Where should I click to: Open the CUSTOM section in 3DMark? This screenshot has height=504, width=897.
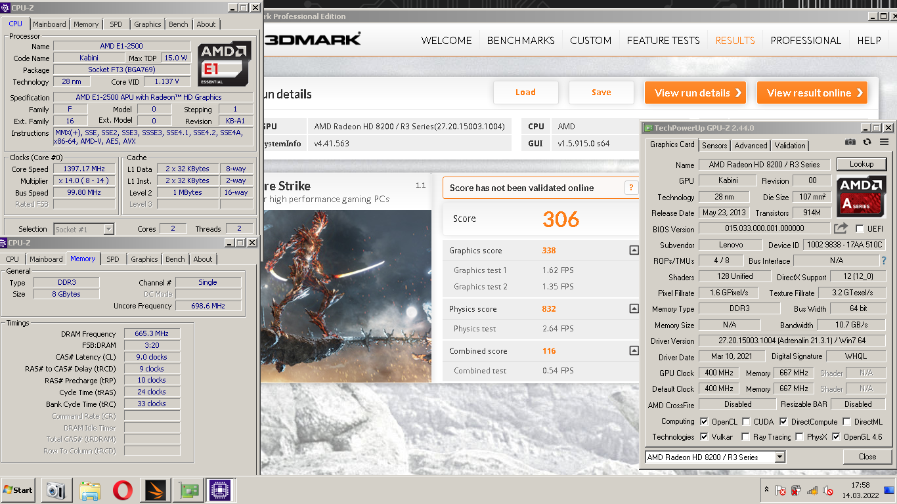tap(590, 40)
